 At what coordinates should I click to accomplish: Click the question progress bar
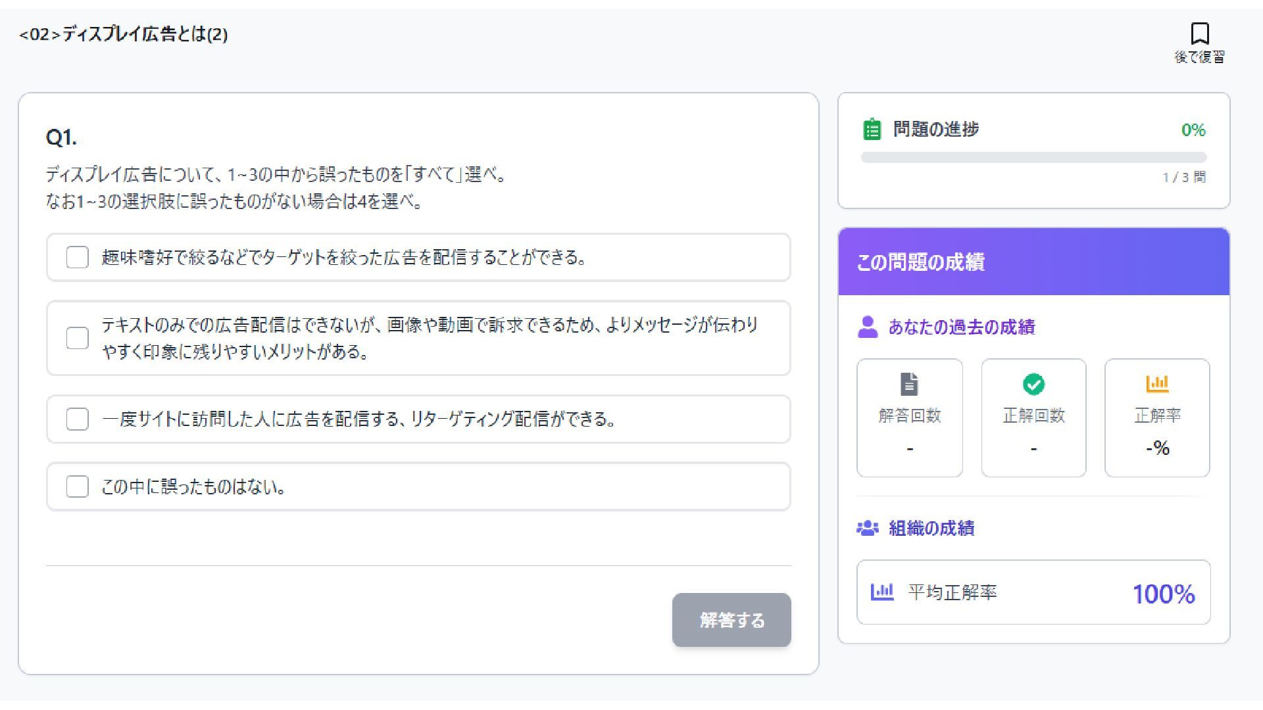coord(1033,158)
